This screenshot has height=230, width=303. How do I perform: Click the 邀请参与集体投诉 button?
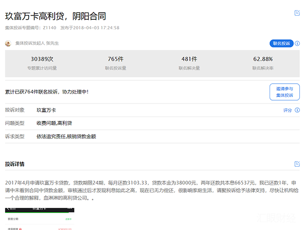(285, 92)
